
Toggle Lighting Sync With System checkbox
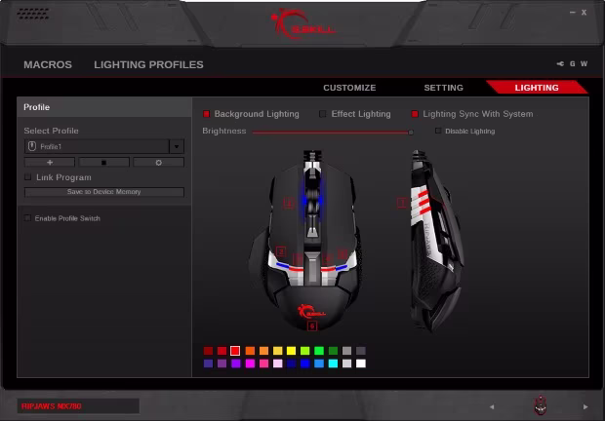click(415, 114)
